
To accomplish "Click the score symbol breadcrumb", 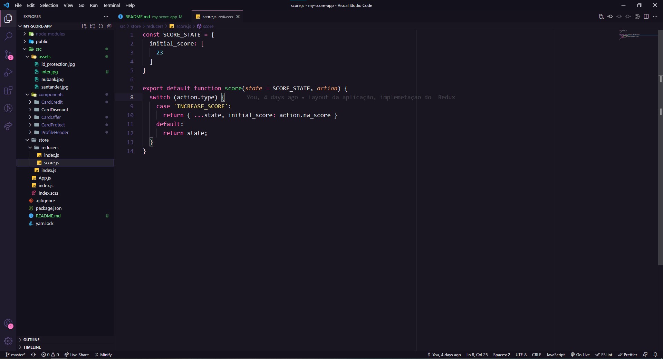I will [205, 26].
